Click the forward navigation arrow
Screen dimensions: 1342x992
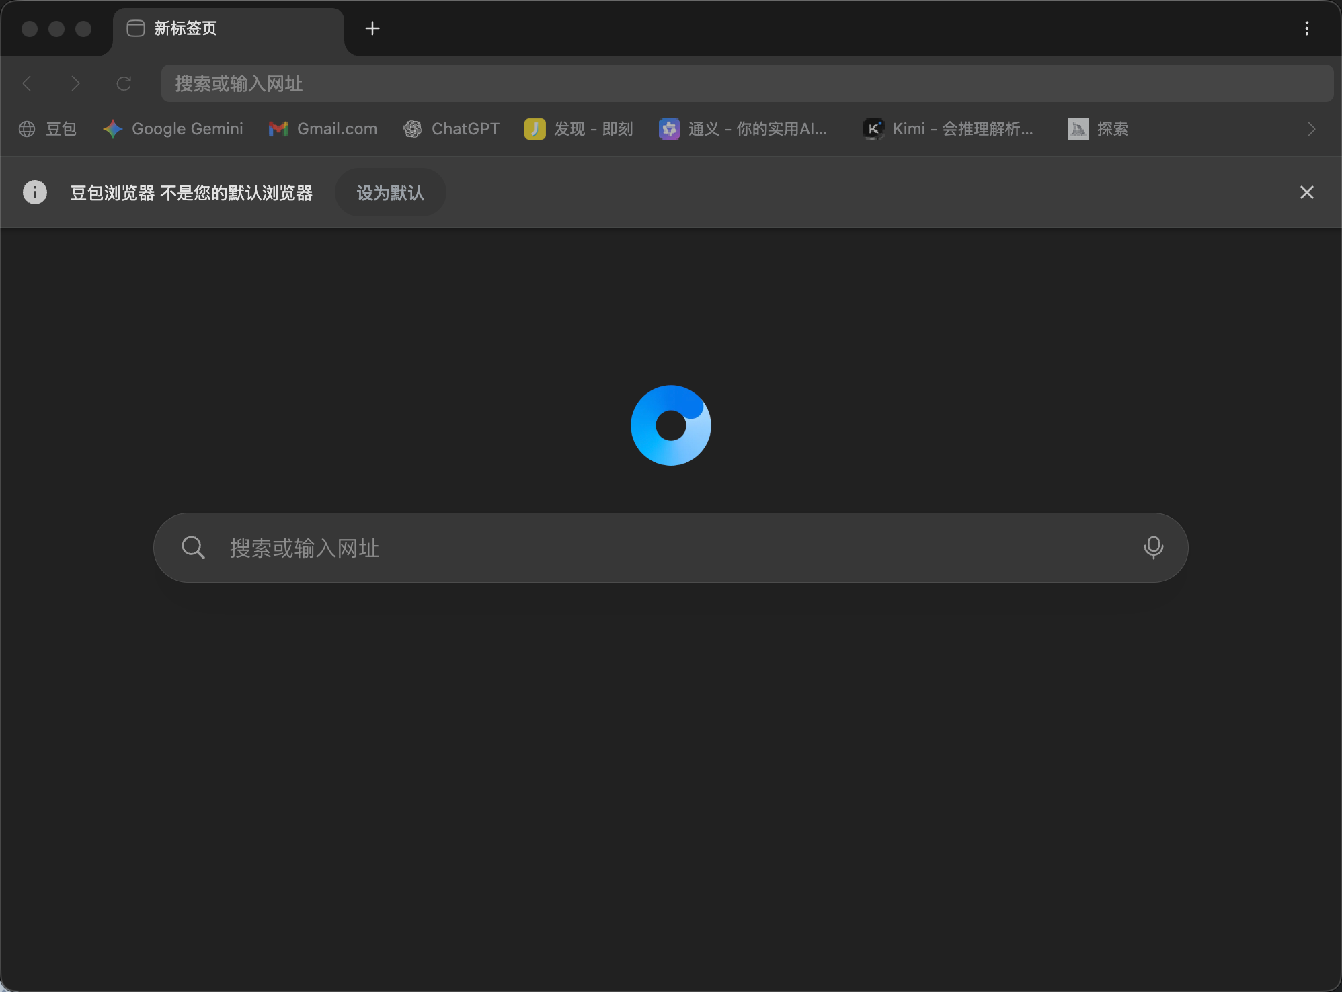[x=75, y=83]
